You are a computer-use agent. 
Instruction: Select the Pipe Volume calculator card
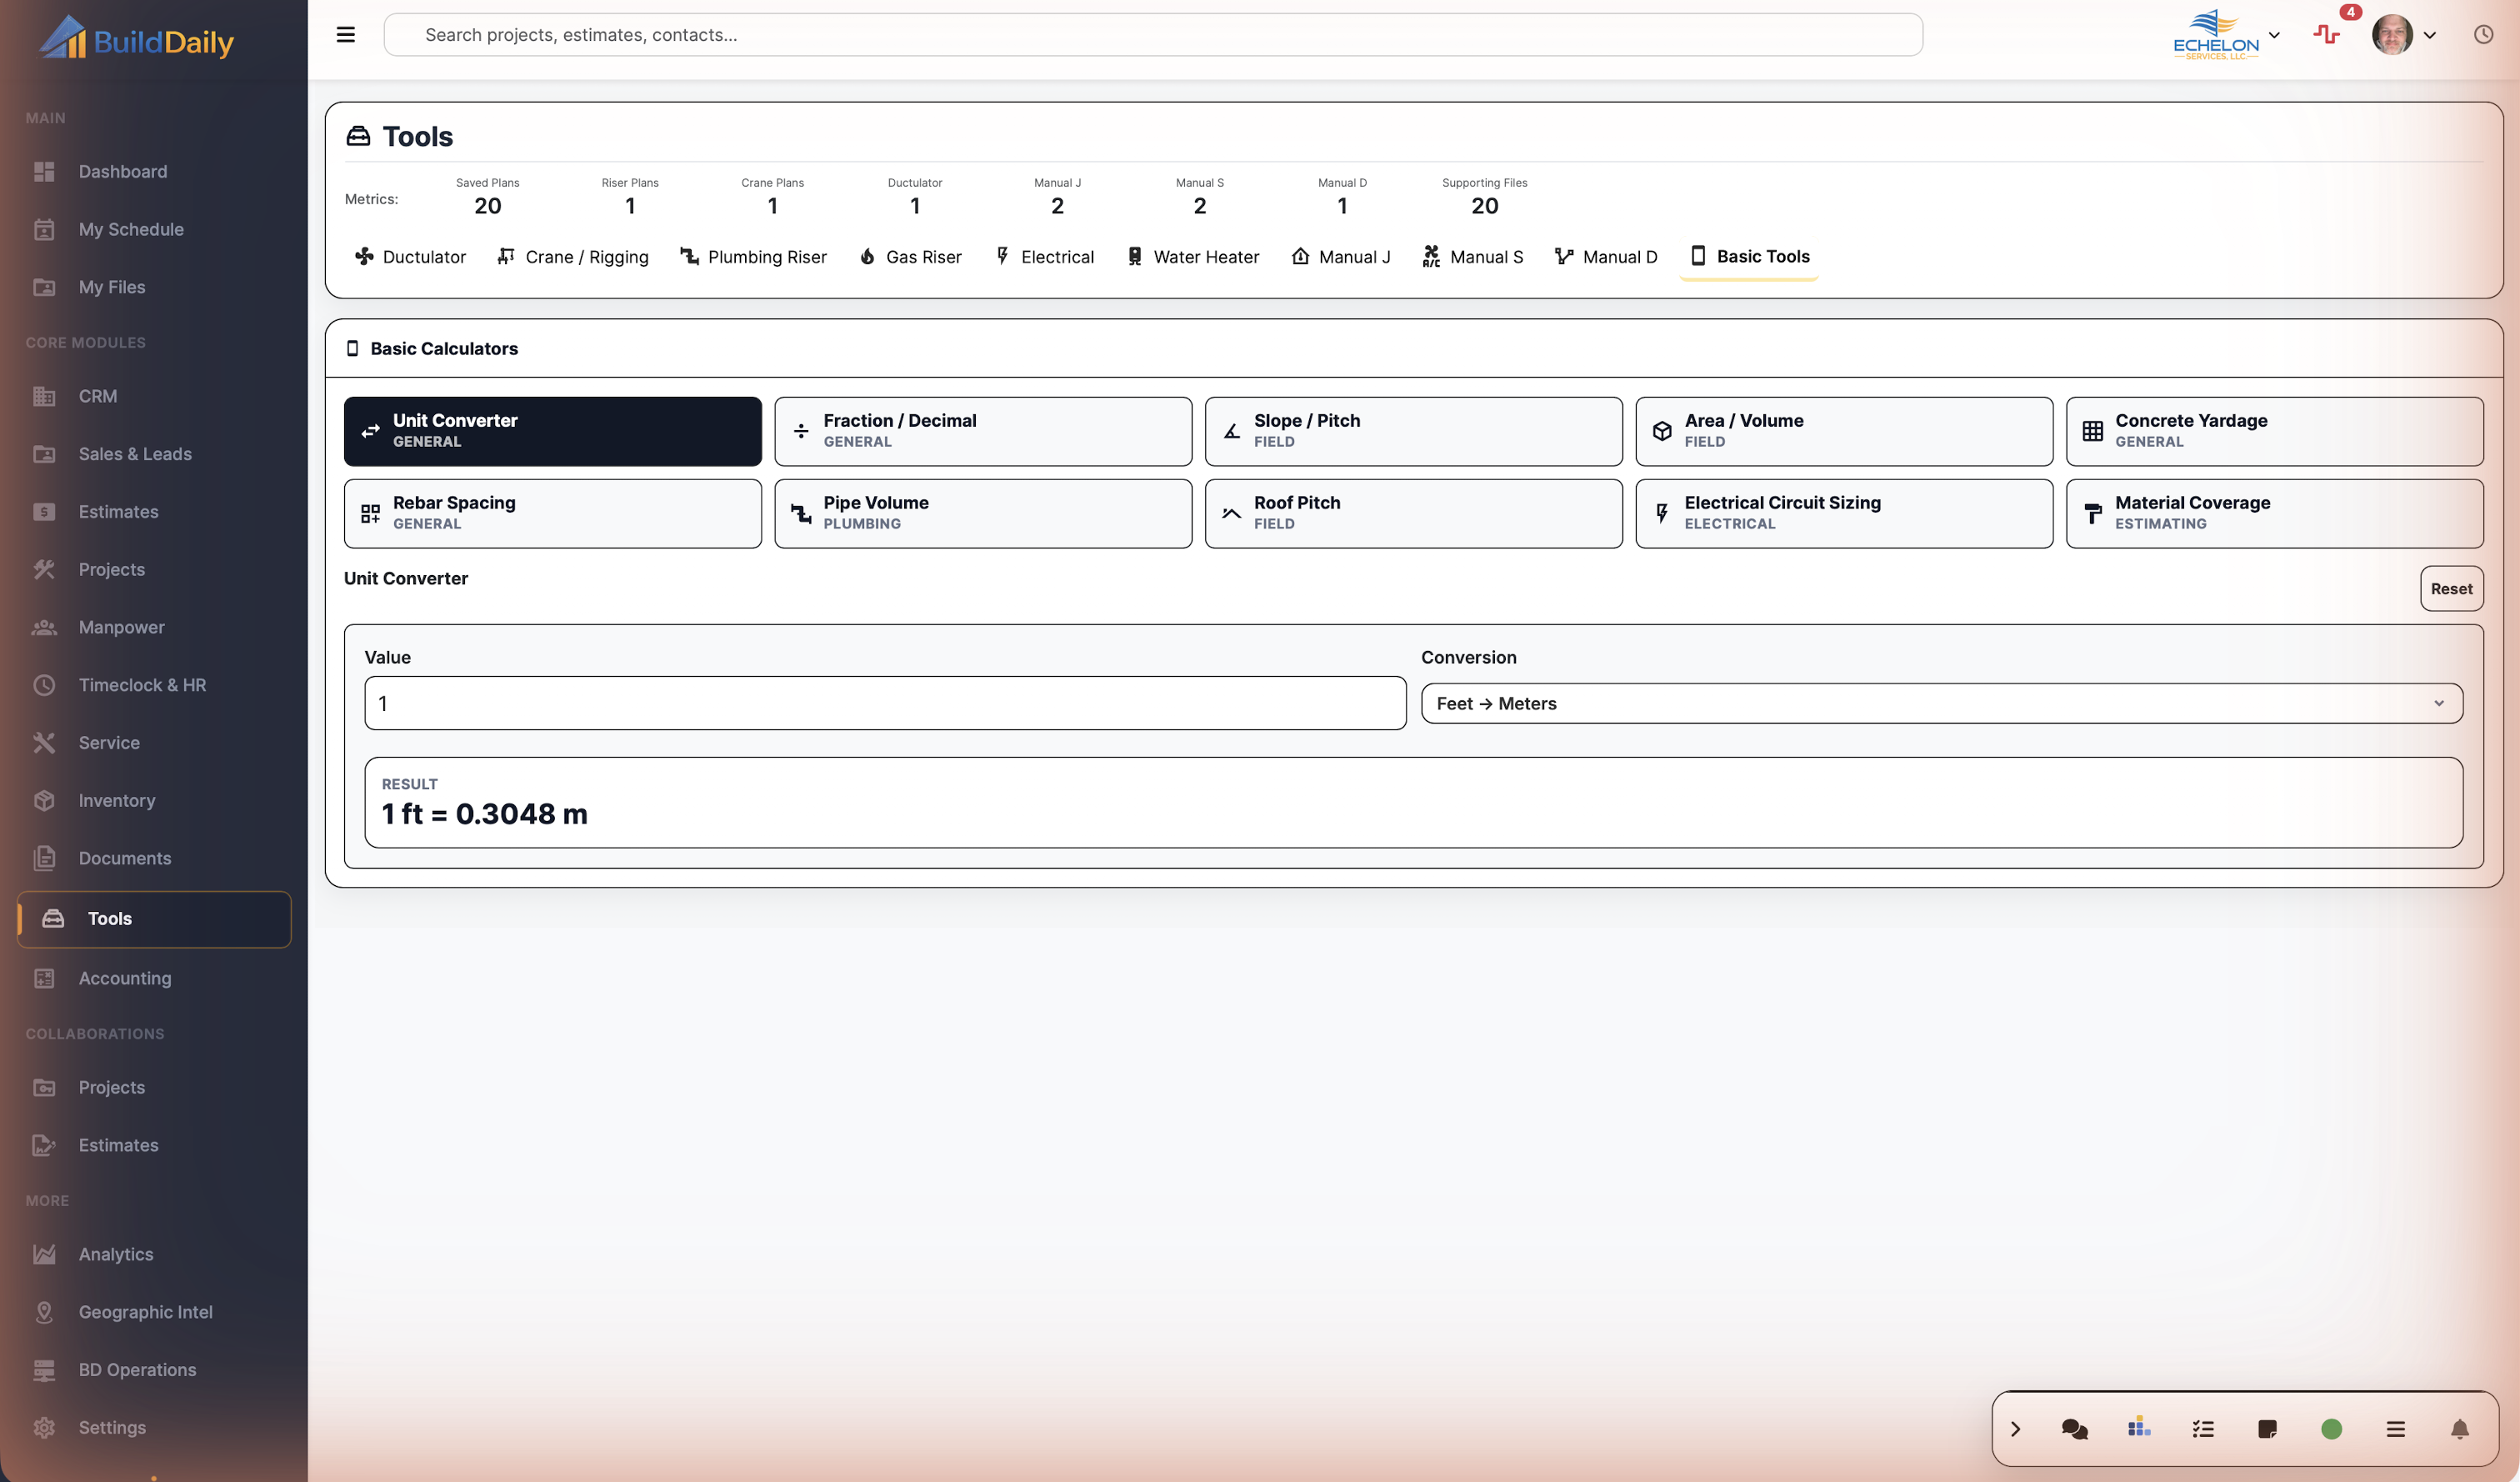(983, 513)
